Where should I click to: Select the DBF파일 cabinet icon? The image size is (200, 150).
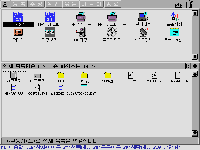point(81,32)
